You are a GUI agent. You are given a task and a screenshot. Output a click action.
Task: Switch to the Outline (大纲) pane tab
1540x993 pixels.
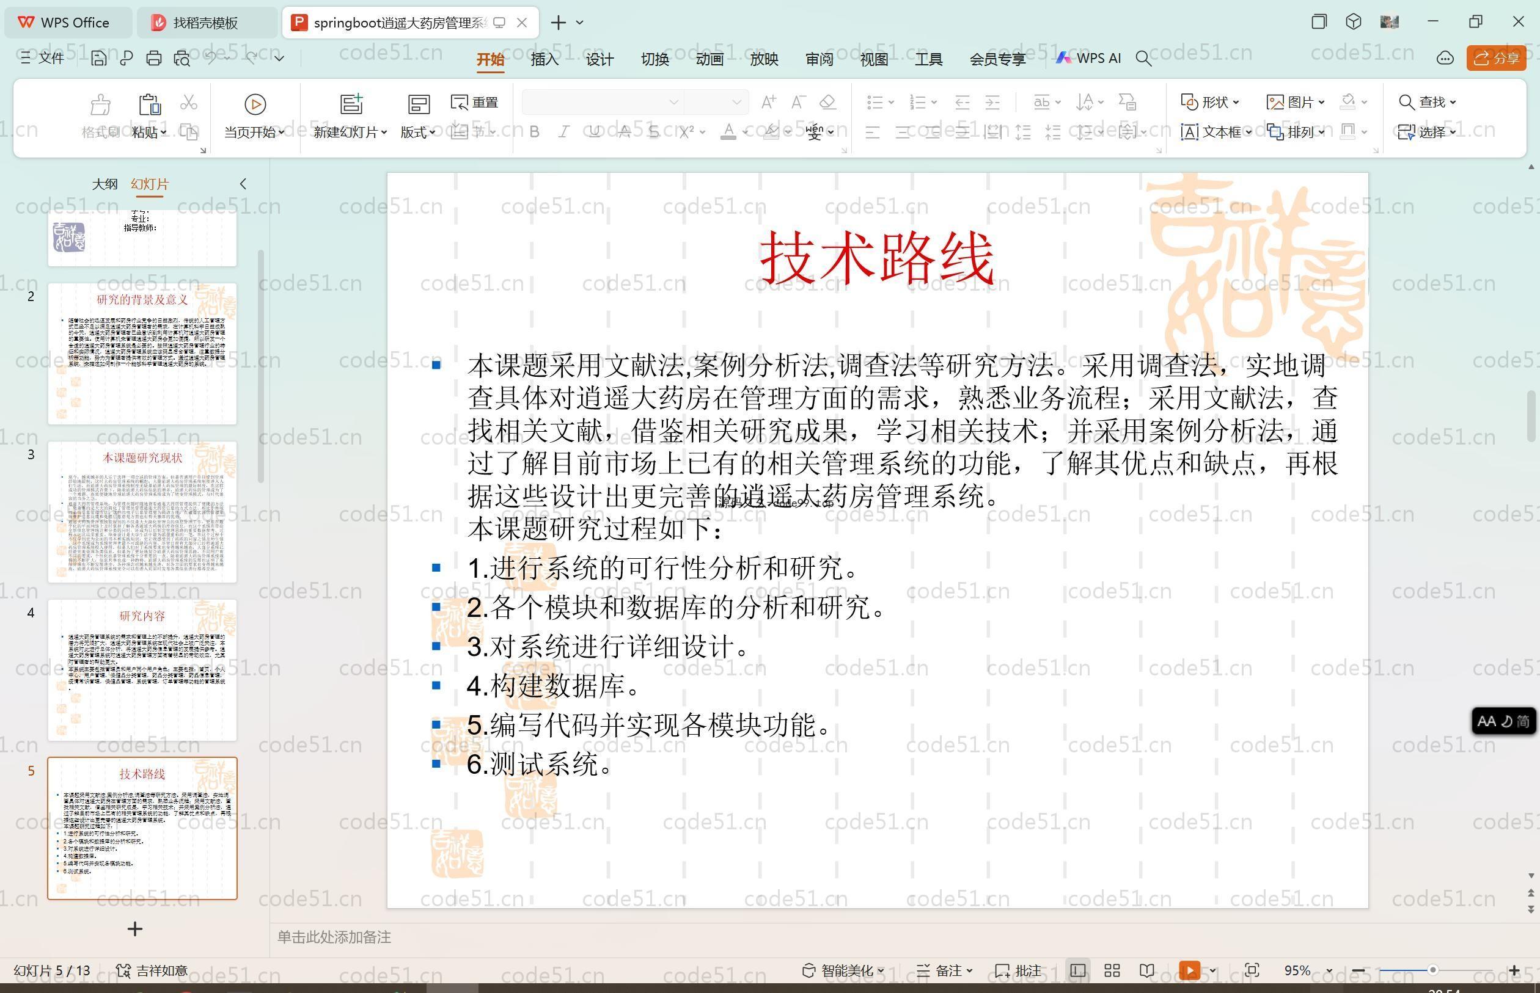click(x=105, y=184)
